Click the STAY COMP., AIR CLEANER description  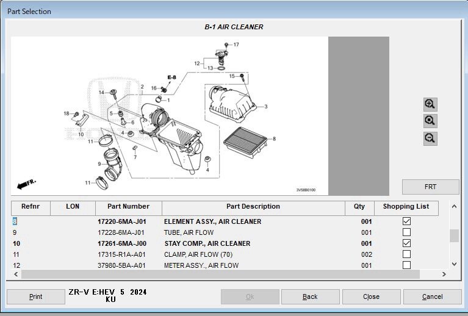click(207, 243)
